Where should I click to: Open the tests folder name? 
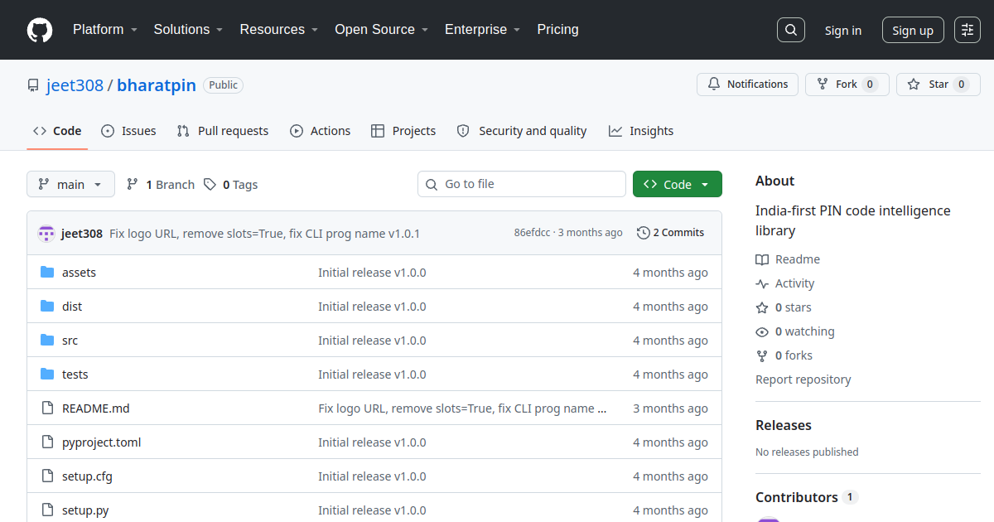(75, 375)
